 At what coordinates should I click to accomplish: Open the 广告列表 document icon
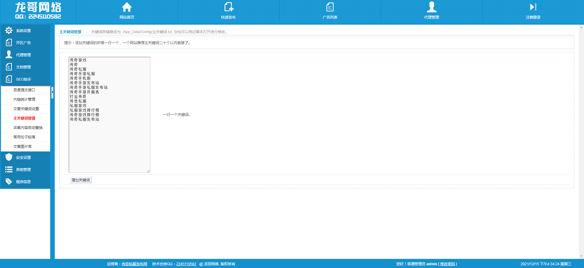(x=330, y=7)
